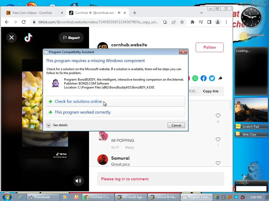Switch to the Chrome CornHub taskbar button
The height and width of the screenshot is (201, 269).
pos(98,197)
